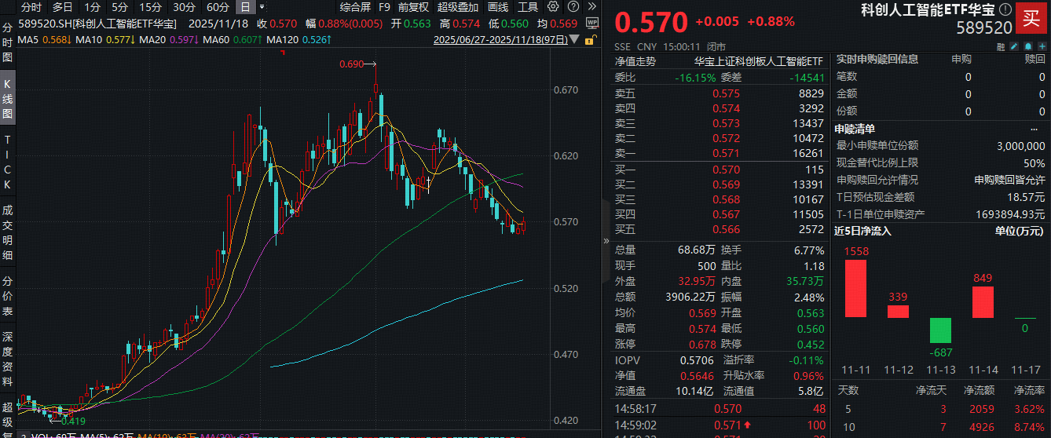Select the 15分 period tab
This screenshot has height=438, width=1051.
pos(150,7)
